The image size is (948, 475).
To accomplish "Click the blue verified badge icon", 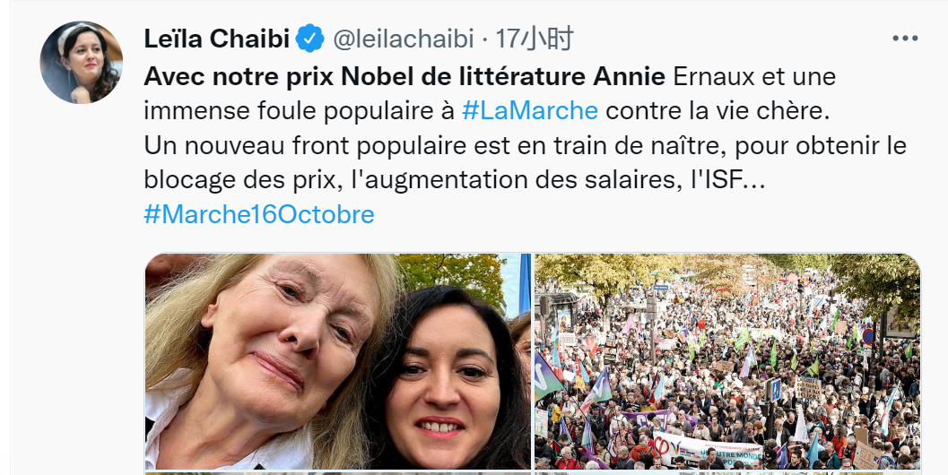I will [x=310, y=39].
